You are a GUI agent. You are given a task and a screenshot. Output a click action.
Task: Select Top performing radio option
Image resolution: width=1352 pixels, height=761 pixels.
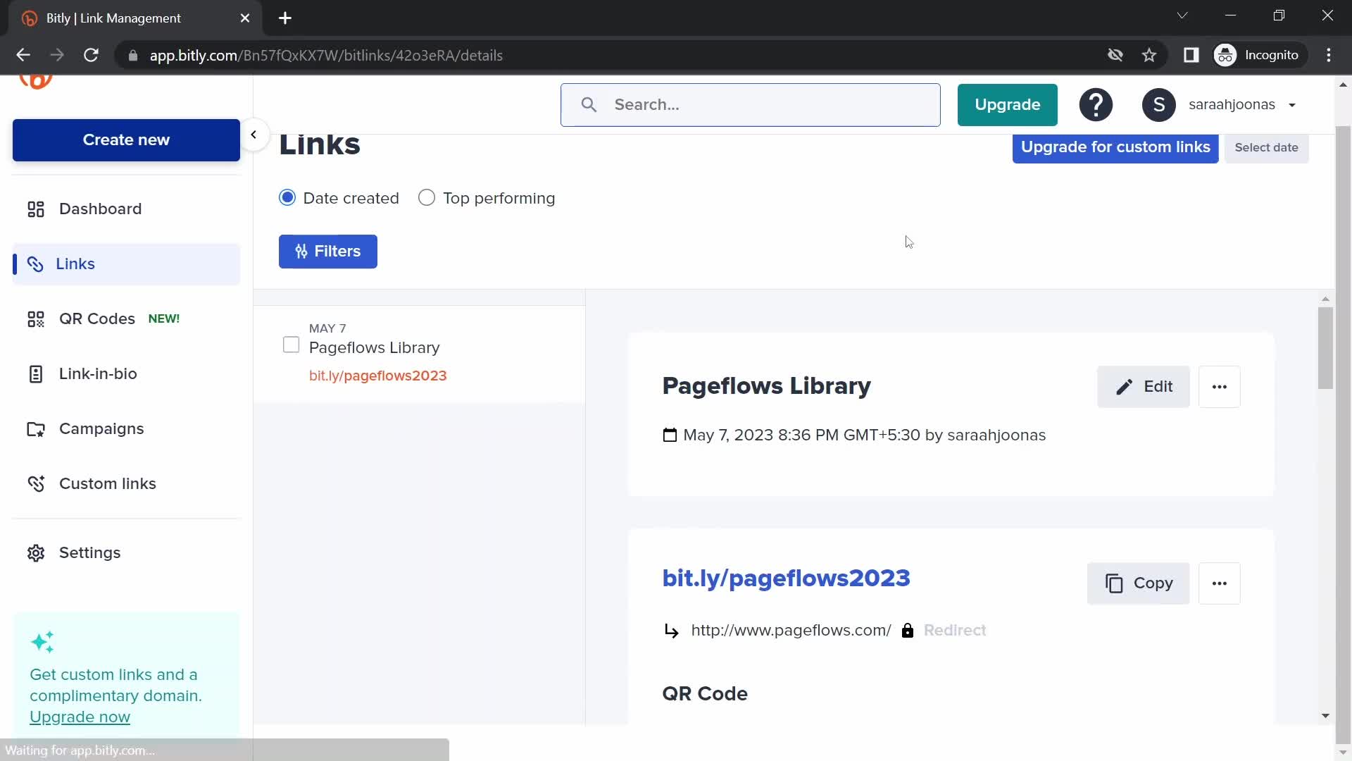point(427,198)
